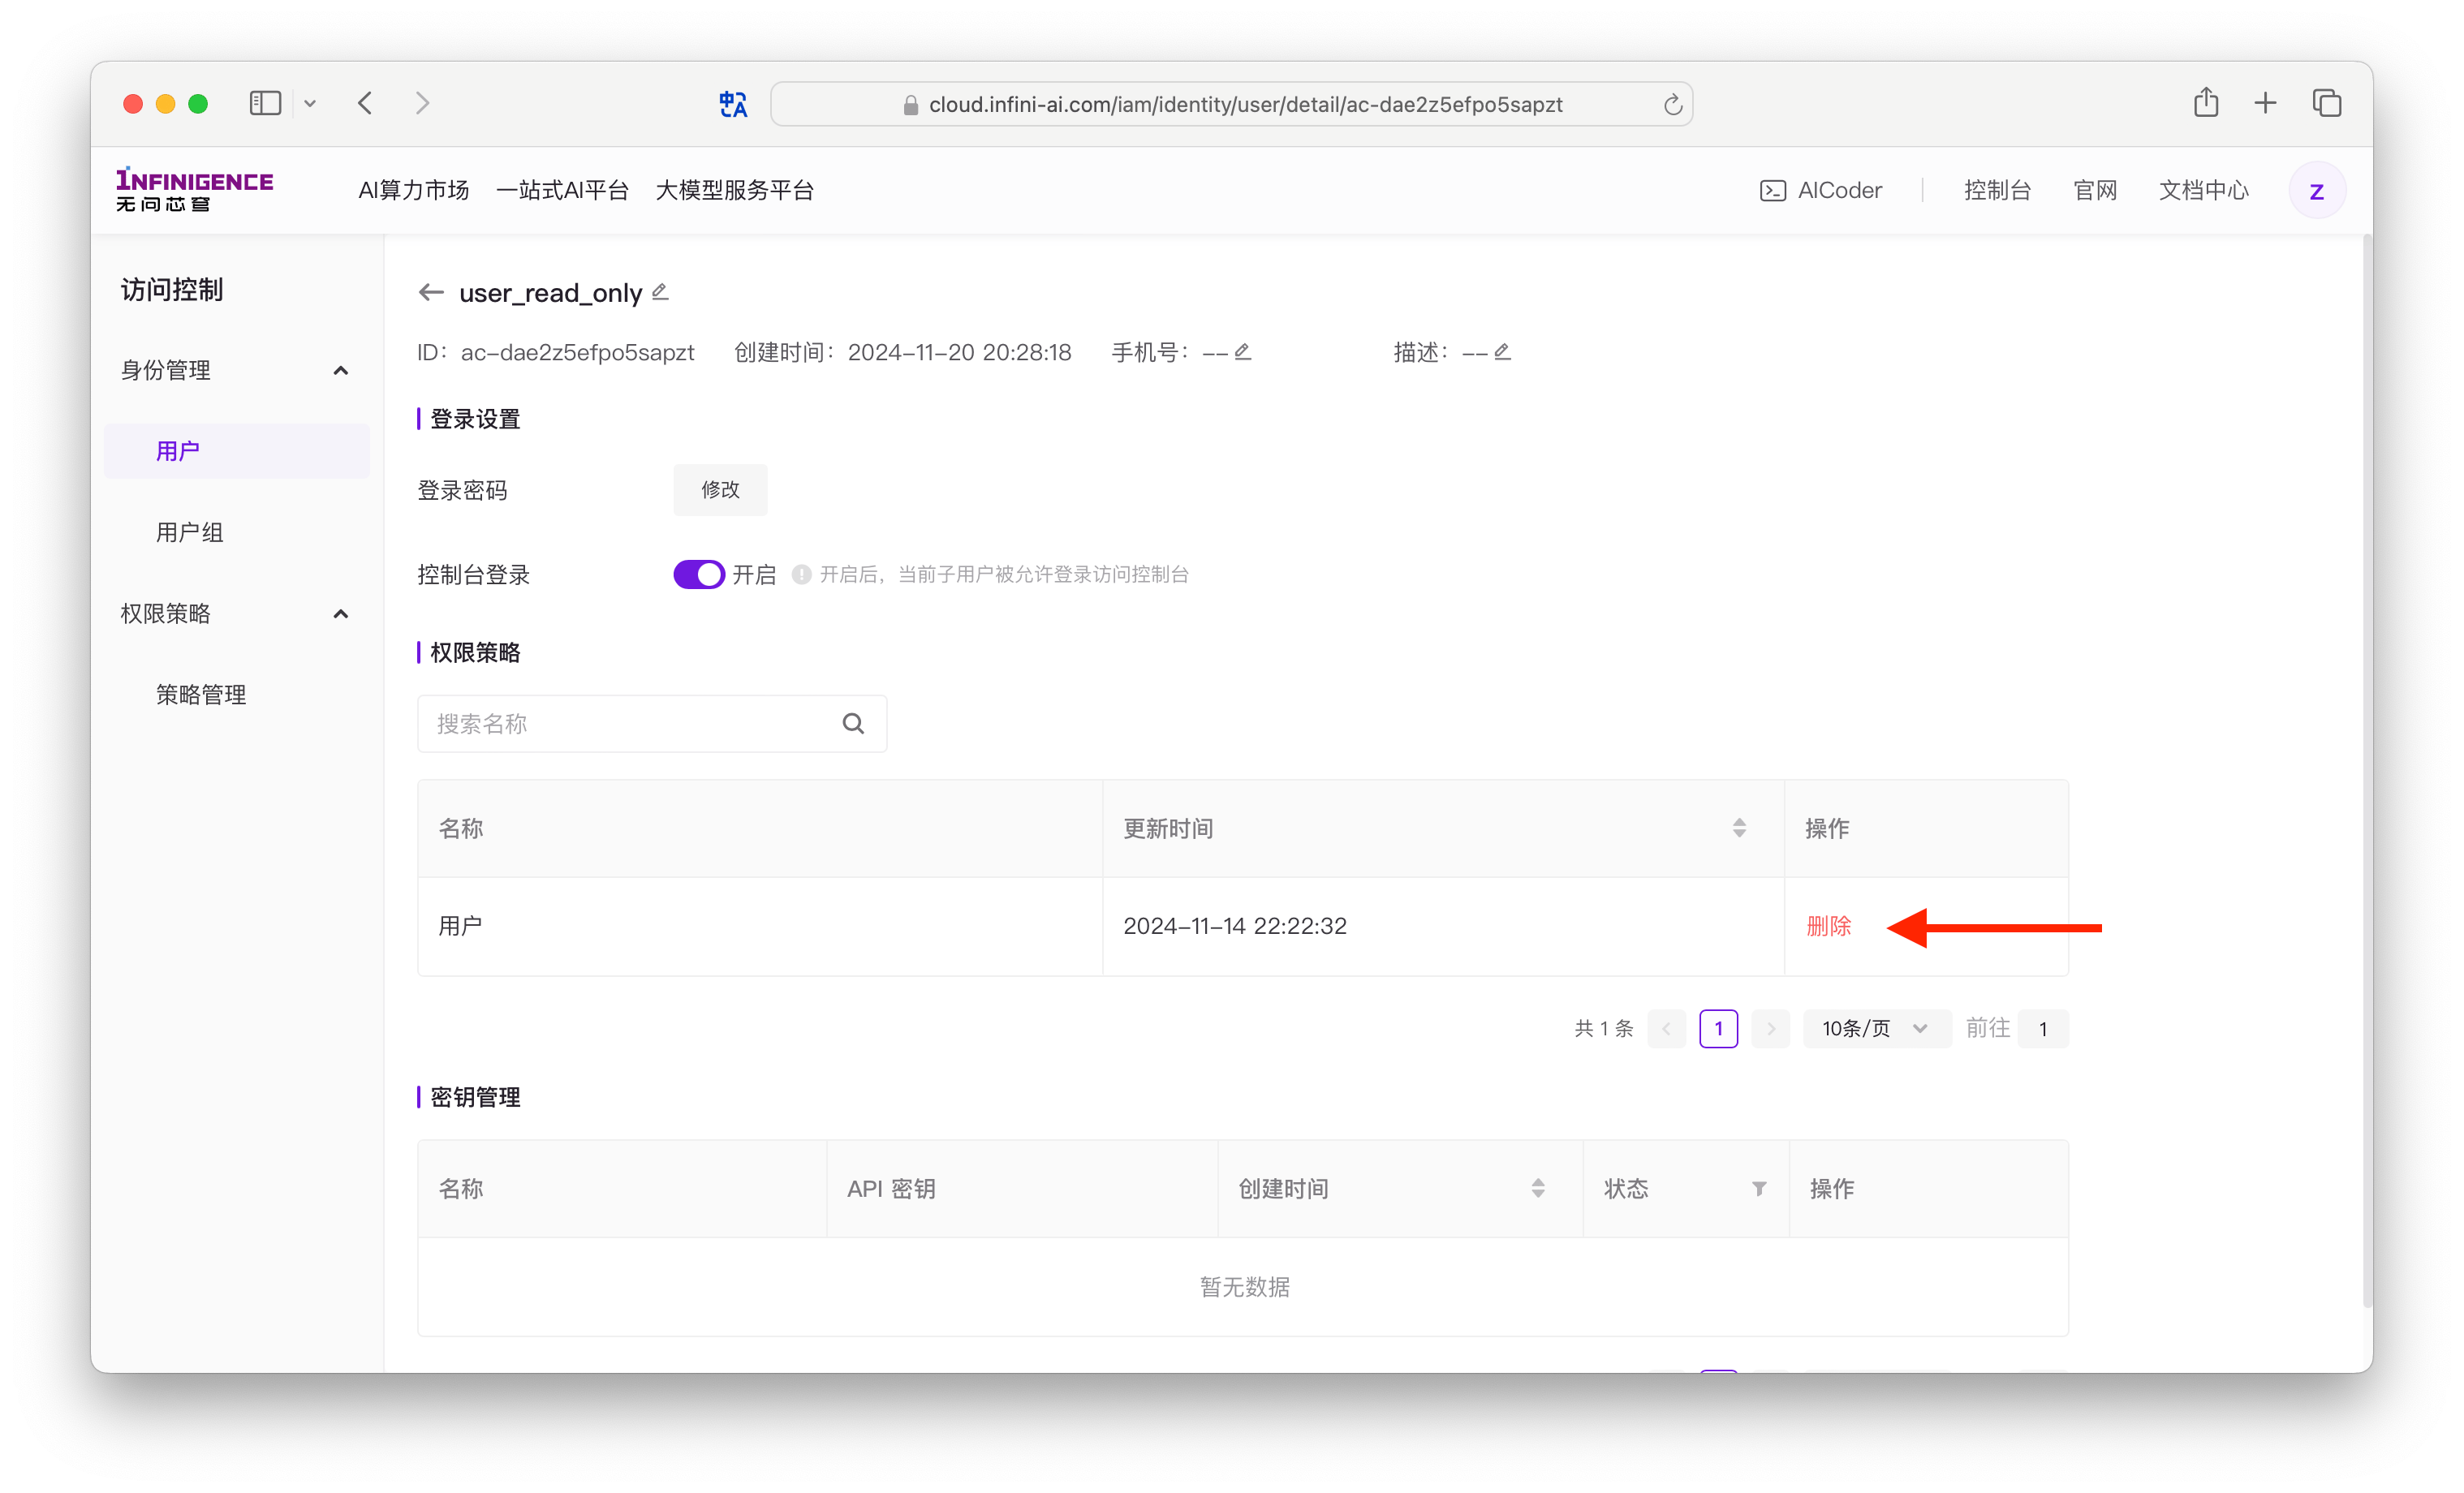Open the status filter funnel icon
Viewport: 2464px width, 1493px height.
(x=1759, y=1188)
